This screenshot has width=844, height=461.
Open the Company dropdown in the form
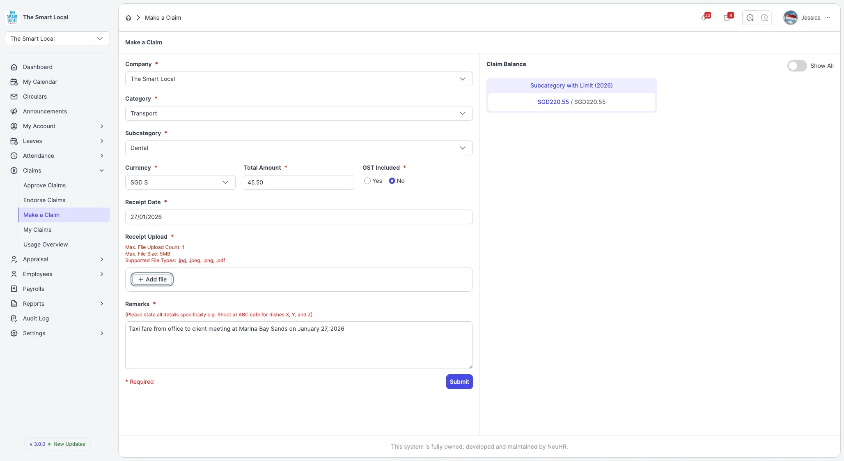299,79
